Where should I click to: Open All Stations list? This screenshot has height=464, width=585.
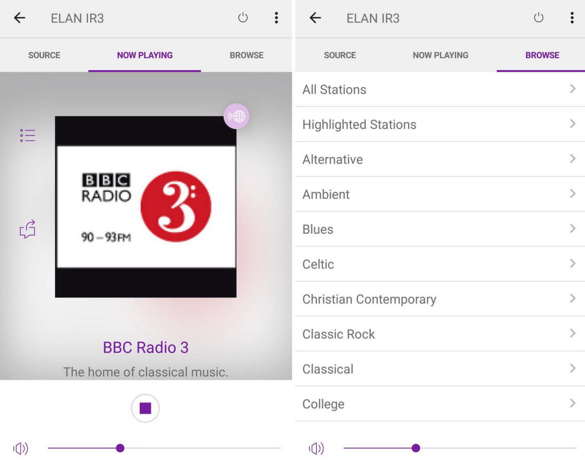click(x=440, y=89)
